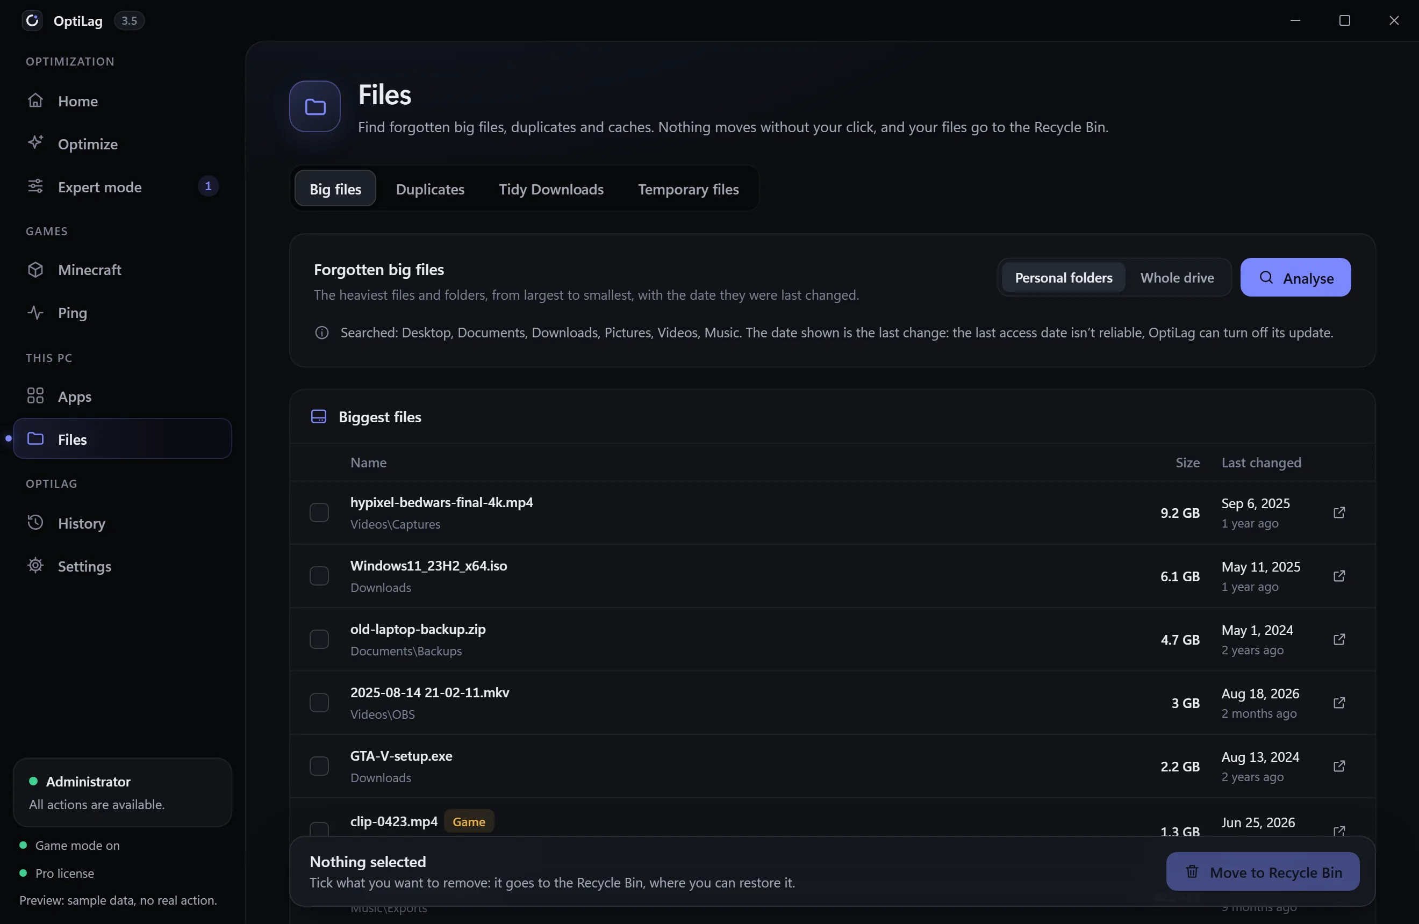Open location of Windows11_23H2_x64.iso icon
The image size is (1419, 924).
(1339, 575)
